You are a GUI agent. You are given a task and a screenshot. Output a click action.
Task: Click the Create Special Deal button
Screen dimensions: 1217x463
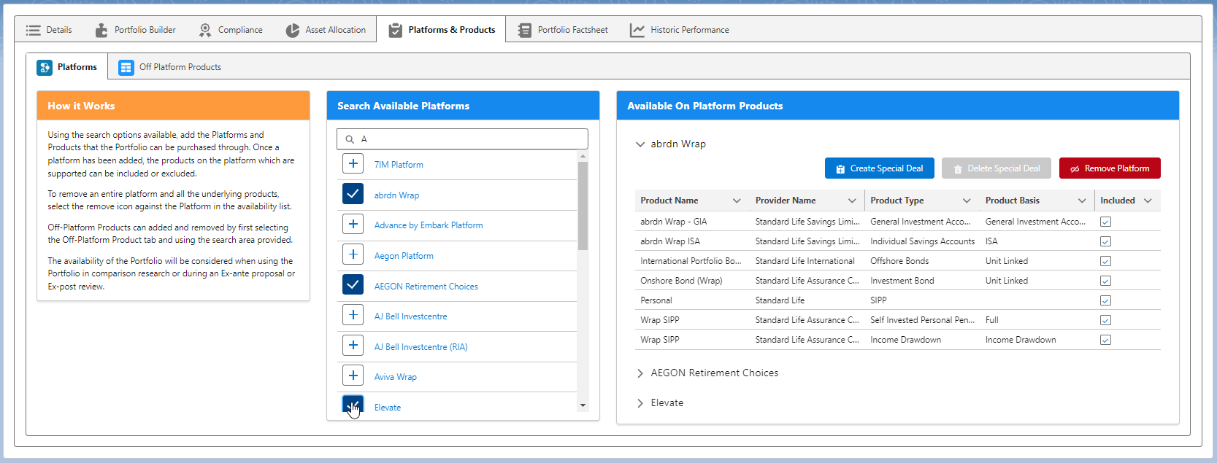coord(880,168)
